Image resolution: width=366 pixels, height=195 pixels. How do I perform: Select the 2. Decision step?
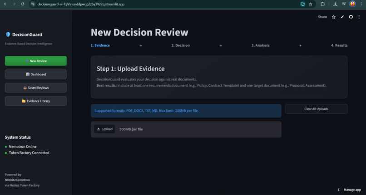point(180,45)
